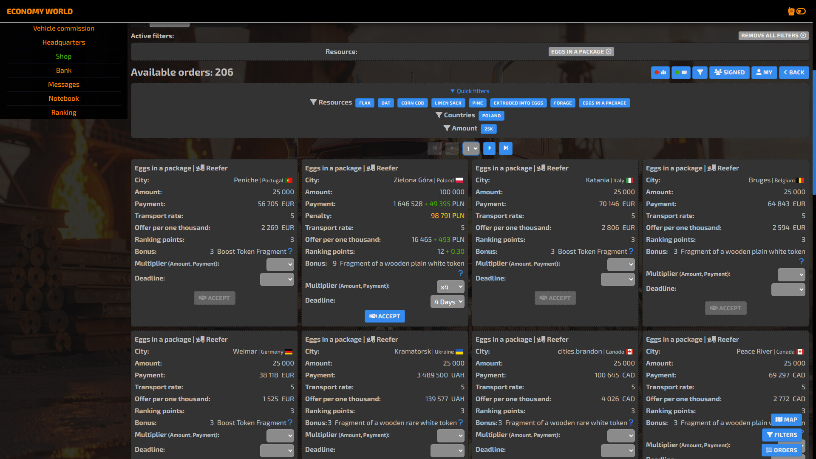Collapse the Quick filters section
The image size is (816, 459).
tap(470, 91)
